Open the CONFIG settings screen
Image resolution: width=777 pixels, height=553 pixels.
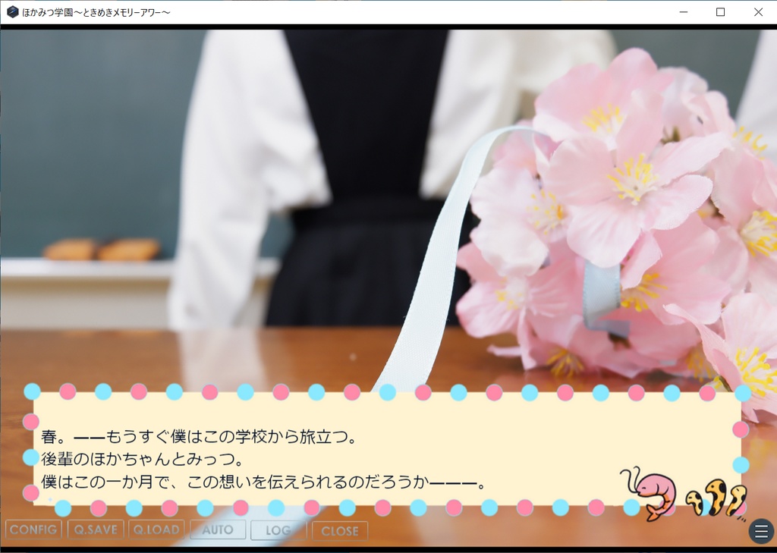33,531
